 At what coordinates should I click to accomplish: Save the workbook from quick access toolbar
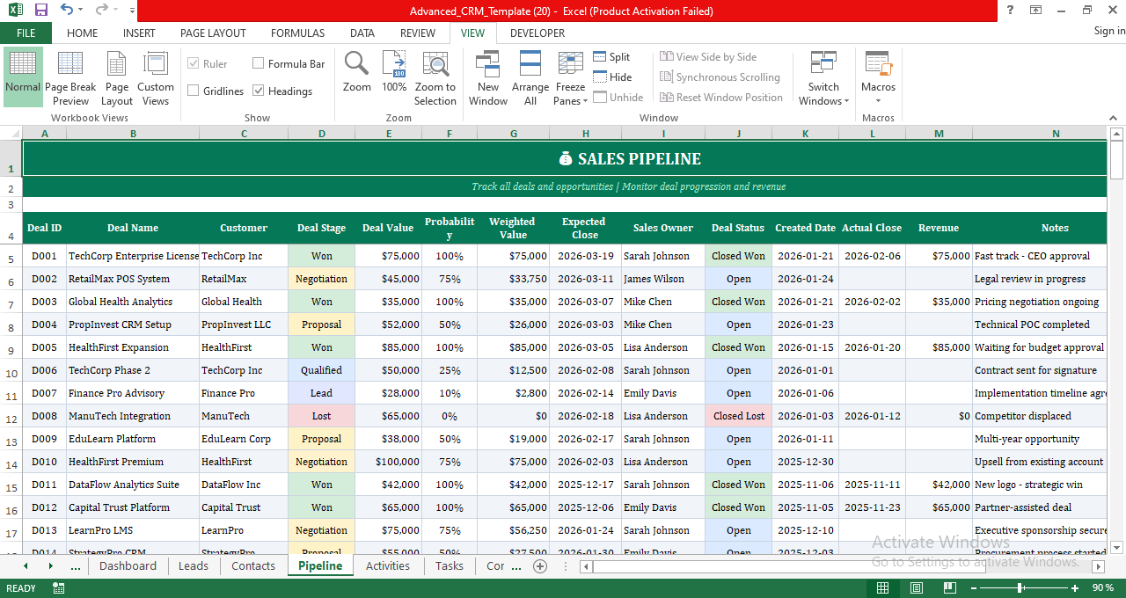point(40,11)
